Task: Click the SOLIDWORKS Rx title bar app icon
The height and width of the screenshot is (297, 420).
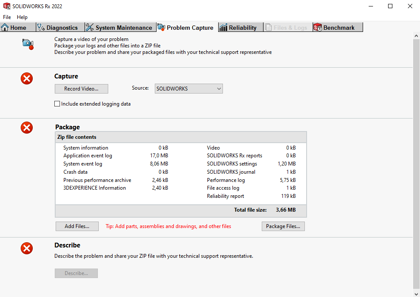Action: (x=6, y=6)
